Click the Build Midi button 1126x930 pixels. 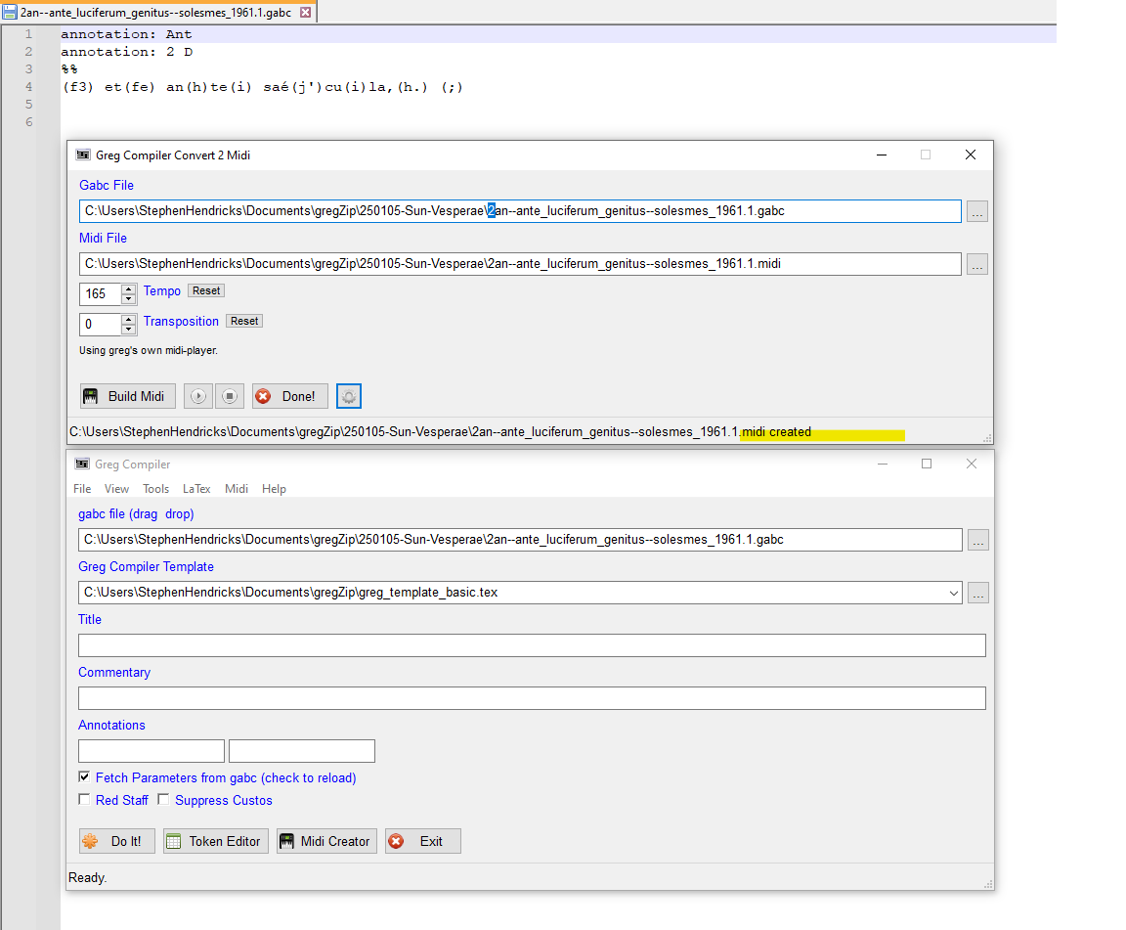pos(128,396)
